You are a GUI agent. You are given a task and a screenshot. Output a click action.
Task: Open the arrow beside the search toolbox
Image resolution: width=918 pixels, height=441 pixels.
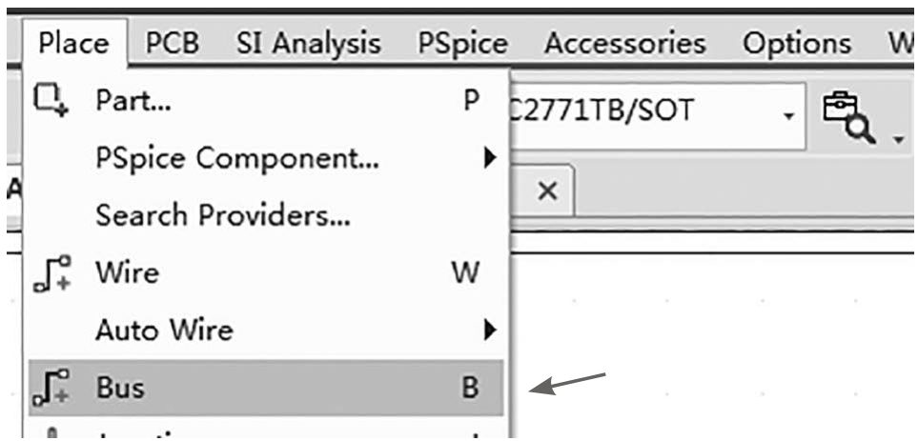point(898,139)
